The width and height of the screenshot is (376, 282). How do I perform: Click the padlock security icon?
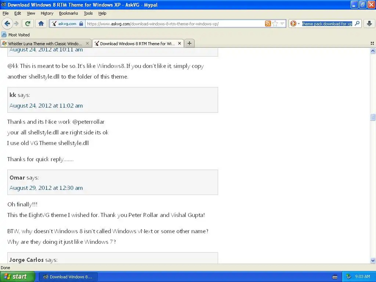pos(81,23)
